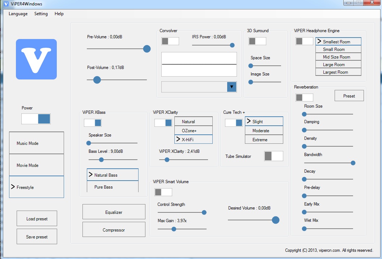The image size is (382, 259).
Task: Choose Smallest Room headphone setting
Action: pyautogui.click(x=338, y=42)
